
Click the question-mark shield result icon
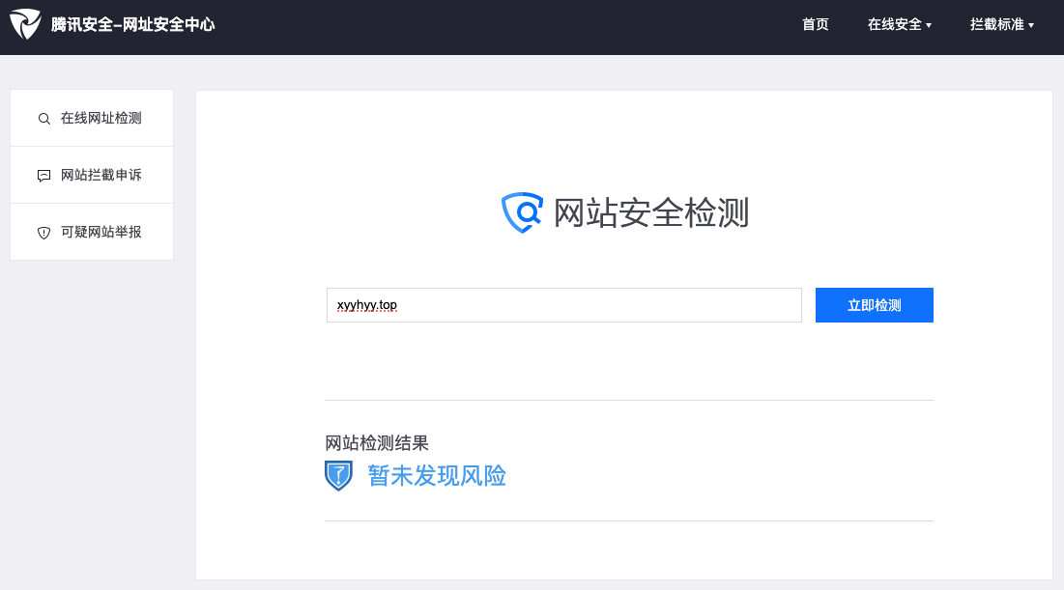click(338, 475)
